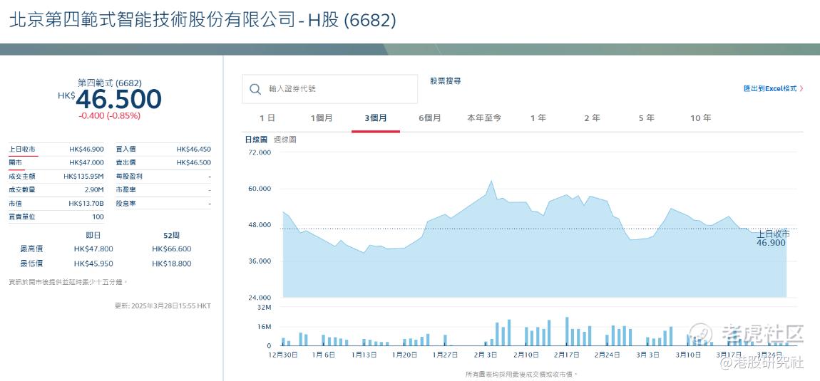Click the price peak near 2月3日
820x381 pixels.
(491, 182)
